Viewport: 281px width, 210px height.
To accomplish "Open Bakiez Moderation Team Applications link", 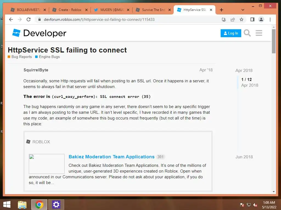I will [x=111, y=157].
